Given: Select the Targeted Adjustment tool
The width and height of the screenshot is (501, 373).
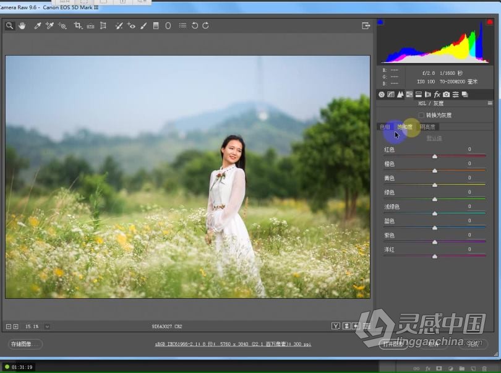Looking at the screenshot, I should point(62,25).
